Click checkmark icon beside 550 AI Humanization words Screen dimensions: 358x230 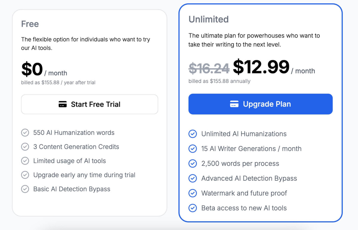click(25, 133)
